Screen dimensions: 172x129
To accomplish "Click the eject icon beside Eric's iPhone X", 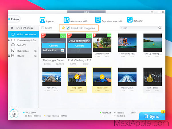I will [x=12, y=28].
